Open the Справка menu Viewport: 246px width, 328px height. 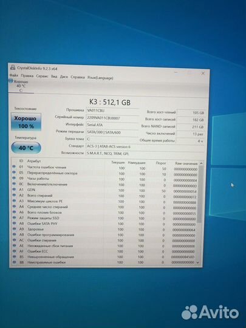(x=78, y=77)
